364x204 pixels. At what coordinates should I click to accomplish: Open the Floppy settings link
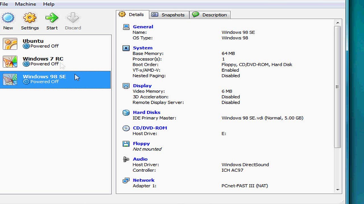[141, 144]
